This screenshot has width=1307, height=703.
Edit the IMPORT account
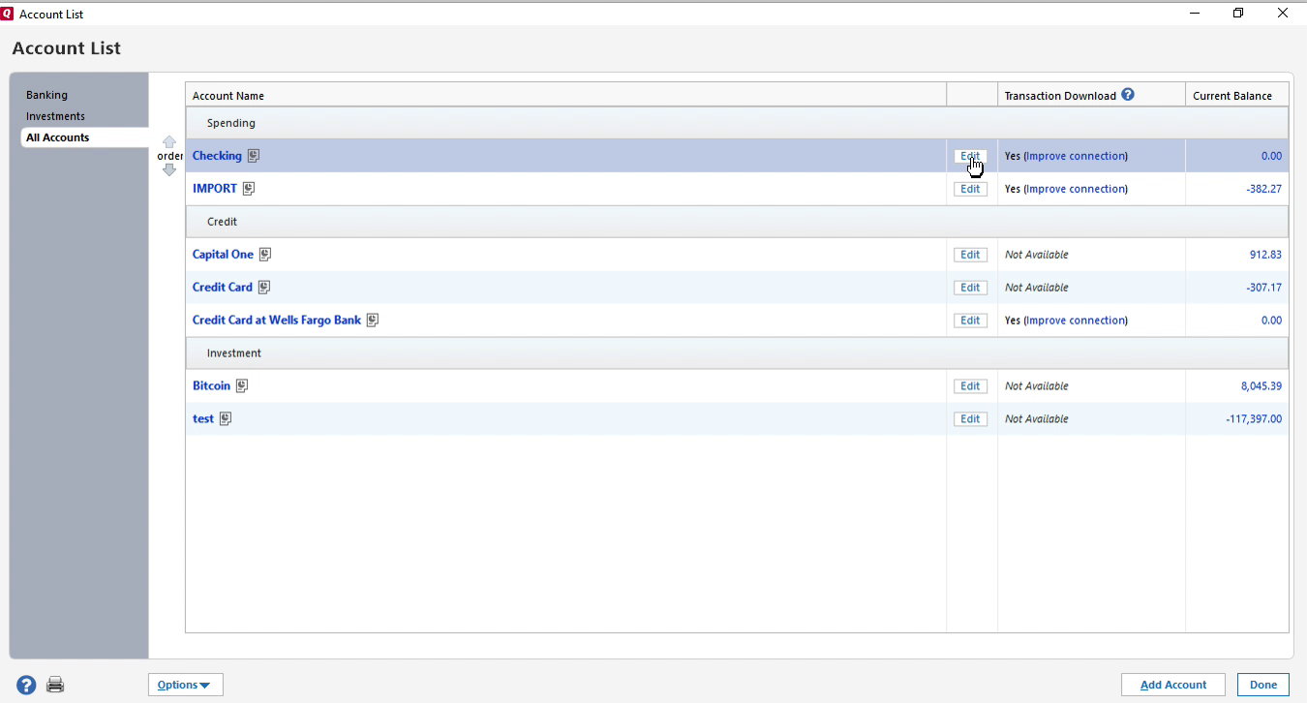pyautogui.click(x=970, y=189)
